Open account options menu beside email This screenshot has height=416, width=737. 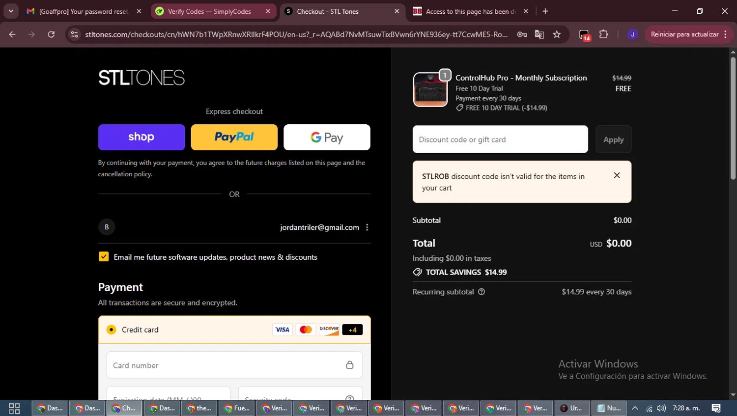(367, 227)
